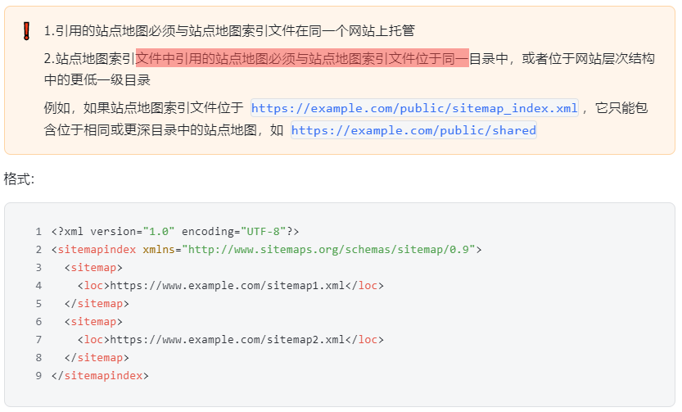Click the sitemap1.xml loc URL in code
Screen dimensions: 682x412
(x=228, y=286)
